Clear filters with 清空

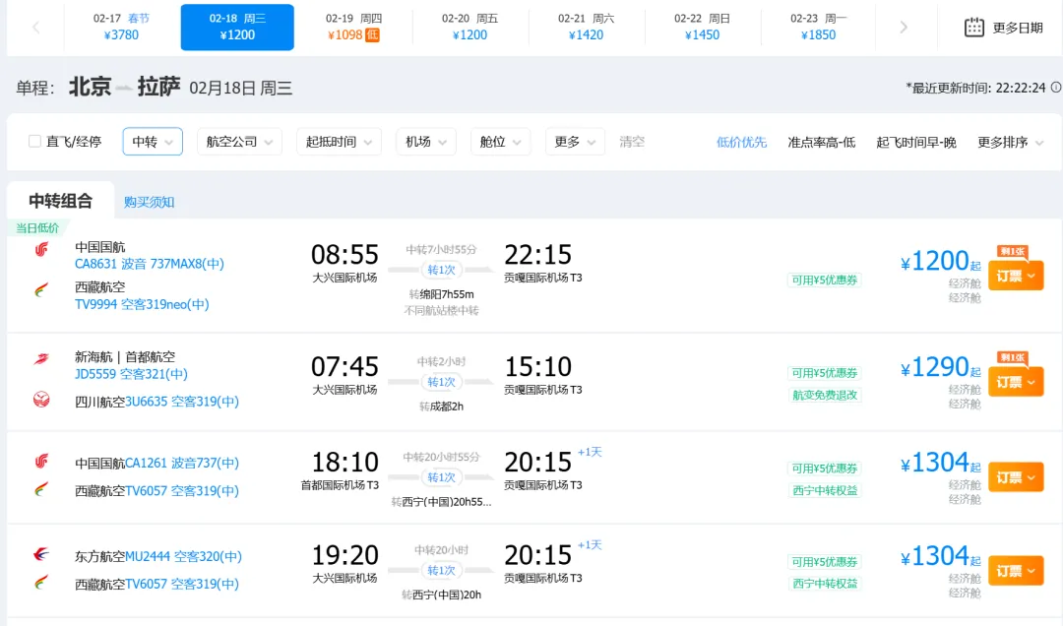[632, 141]
